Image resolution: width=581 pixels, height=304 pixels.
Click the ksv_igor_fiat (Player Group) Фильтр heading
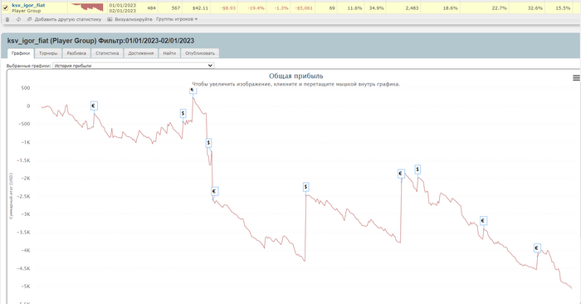pyautogui.click(x=100, y=41)
